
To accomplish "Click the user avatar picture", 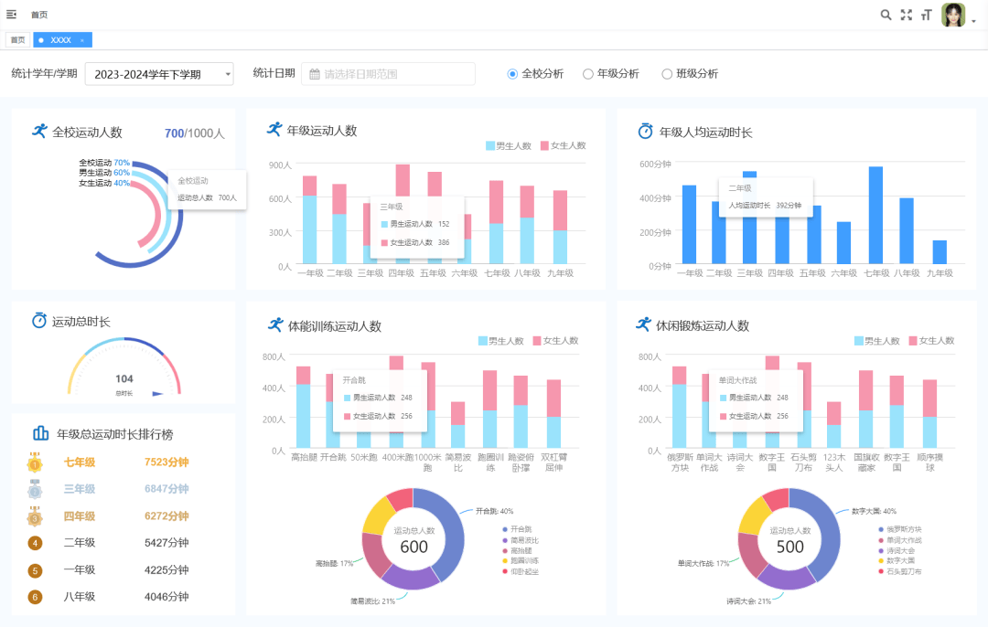I will 953,15.
